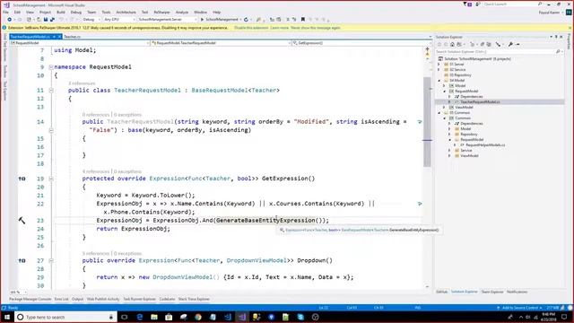Select TeacherRequestModel.cs in Solution Explorer
574x323 pixels.
(481, 101)
